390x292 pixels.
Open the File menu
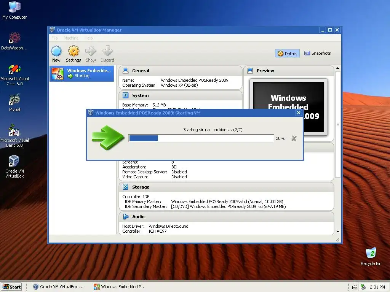click(54, 38)
